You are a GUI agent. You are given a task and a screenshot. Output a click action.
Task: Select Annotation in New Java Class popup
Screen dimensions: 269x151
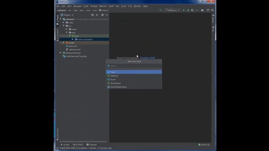pyautogui.click(x=134, y=83)
